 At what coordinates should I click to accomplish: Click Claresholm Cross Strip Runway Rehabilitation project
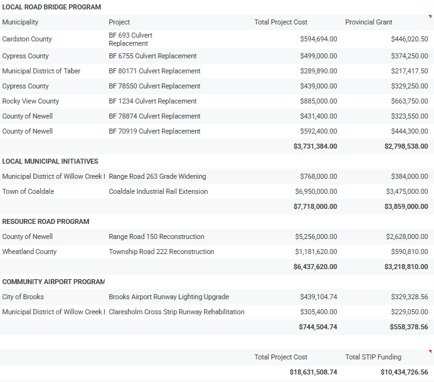tap(176, 312)
